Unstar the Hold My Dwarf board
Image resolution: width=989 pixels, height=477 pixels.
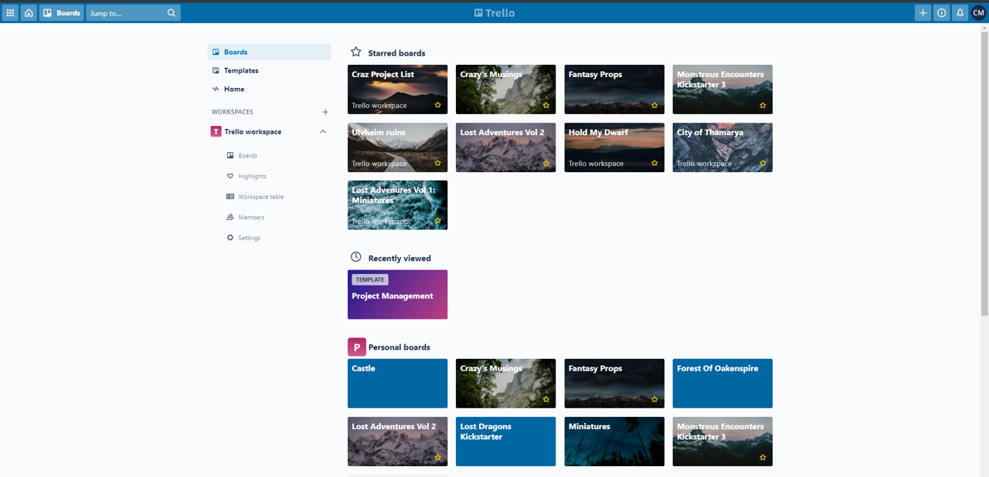coord(654,164)
